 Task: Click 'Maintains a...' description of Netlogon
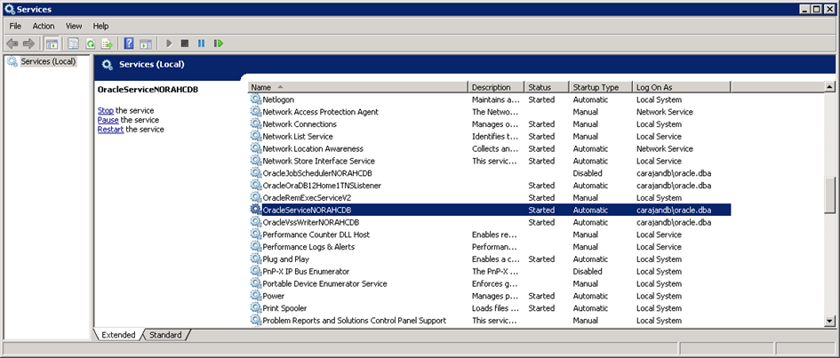tap(495, 99)
